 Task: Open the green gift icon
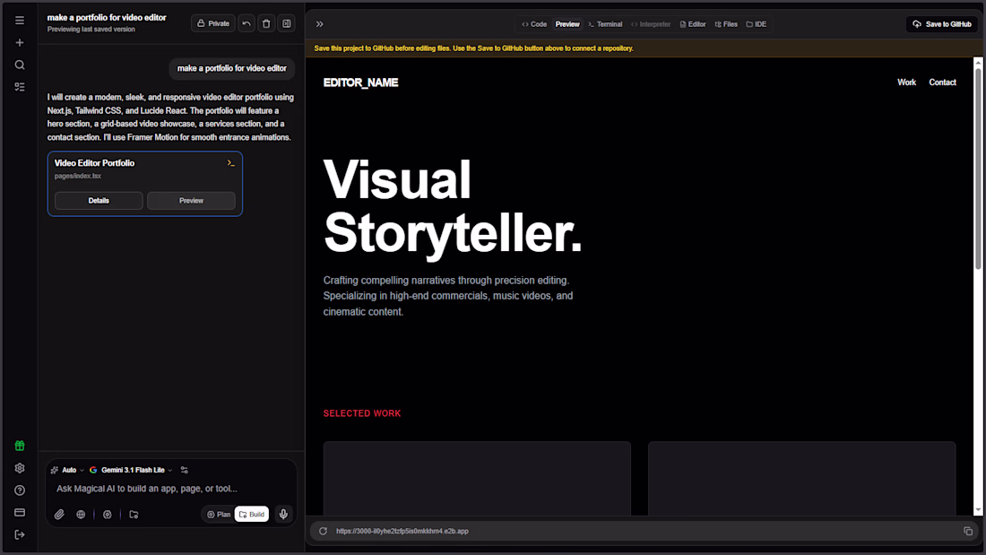(20, 446)
